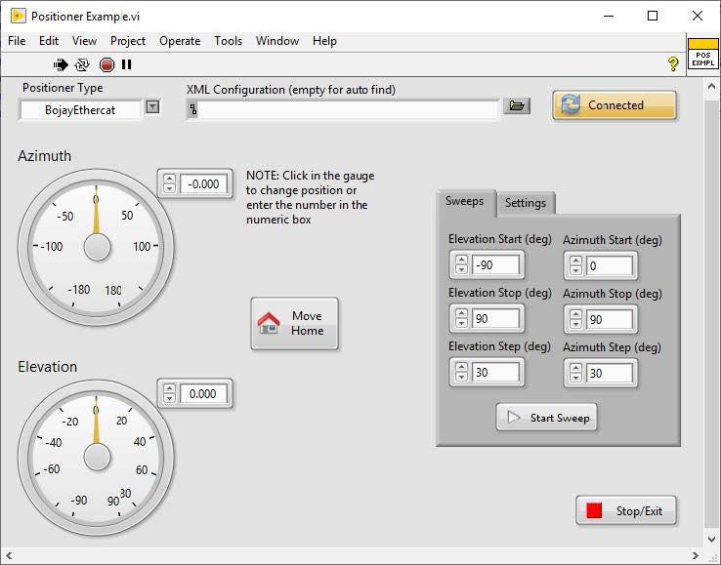Click the Azimuth numeric box stepper arrows
This screenshot has width=721, height=565.
(x=168, y=183)
